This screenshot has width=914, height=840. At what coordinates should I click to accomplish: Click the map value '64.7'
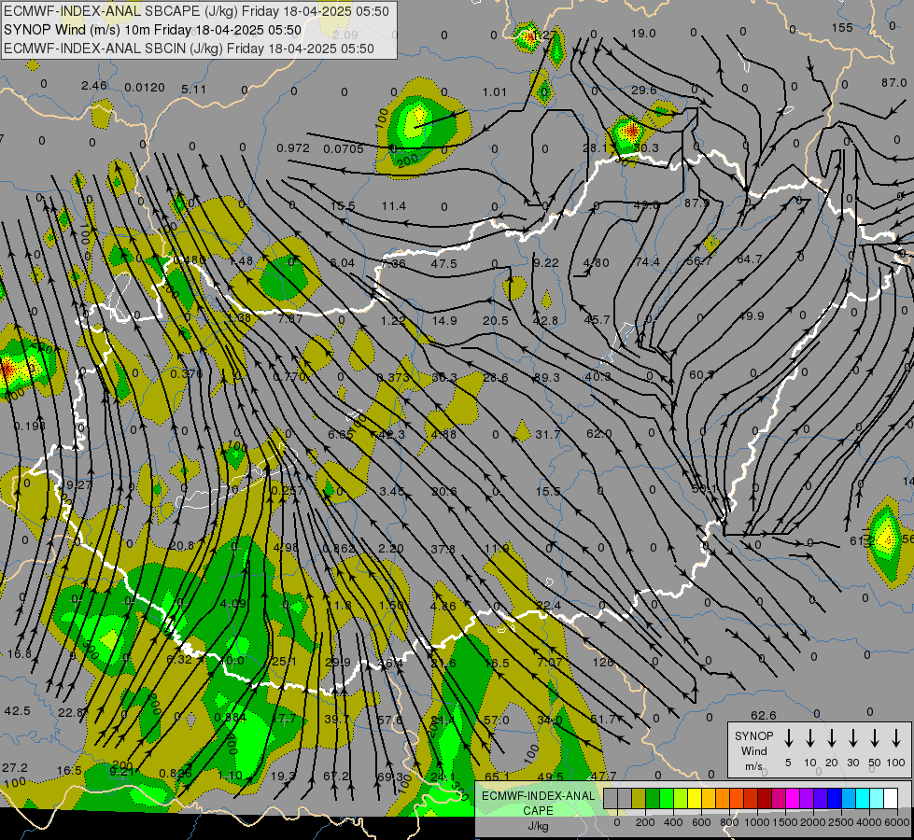(749, 259)
